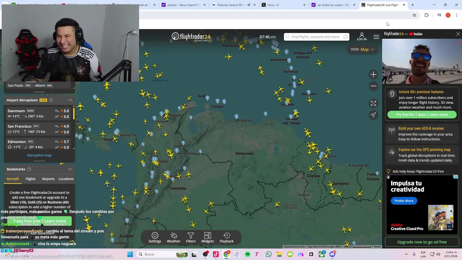Zoom in the map with plus
Viewport: 462px width, 260px height.
(373, 74)
